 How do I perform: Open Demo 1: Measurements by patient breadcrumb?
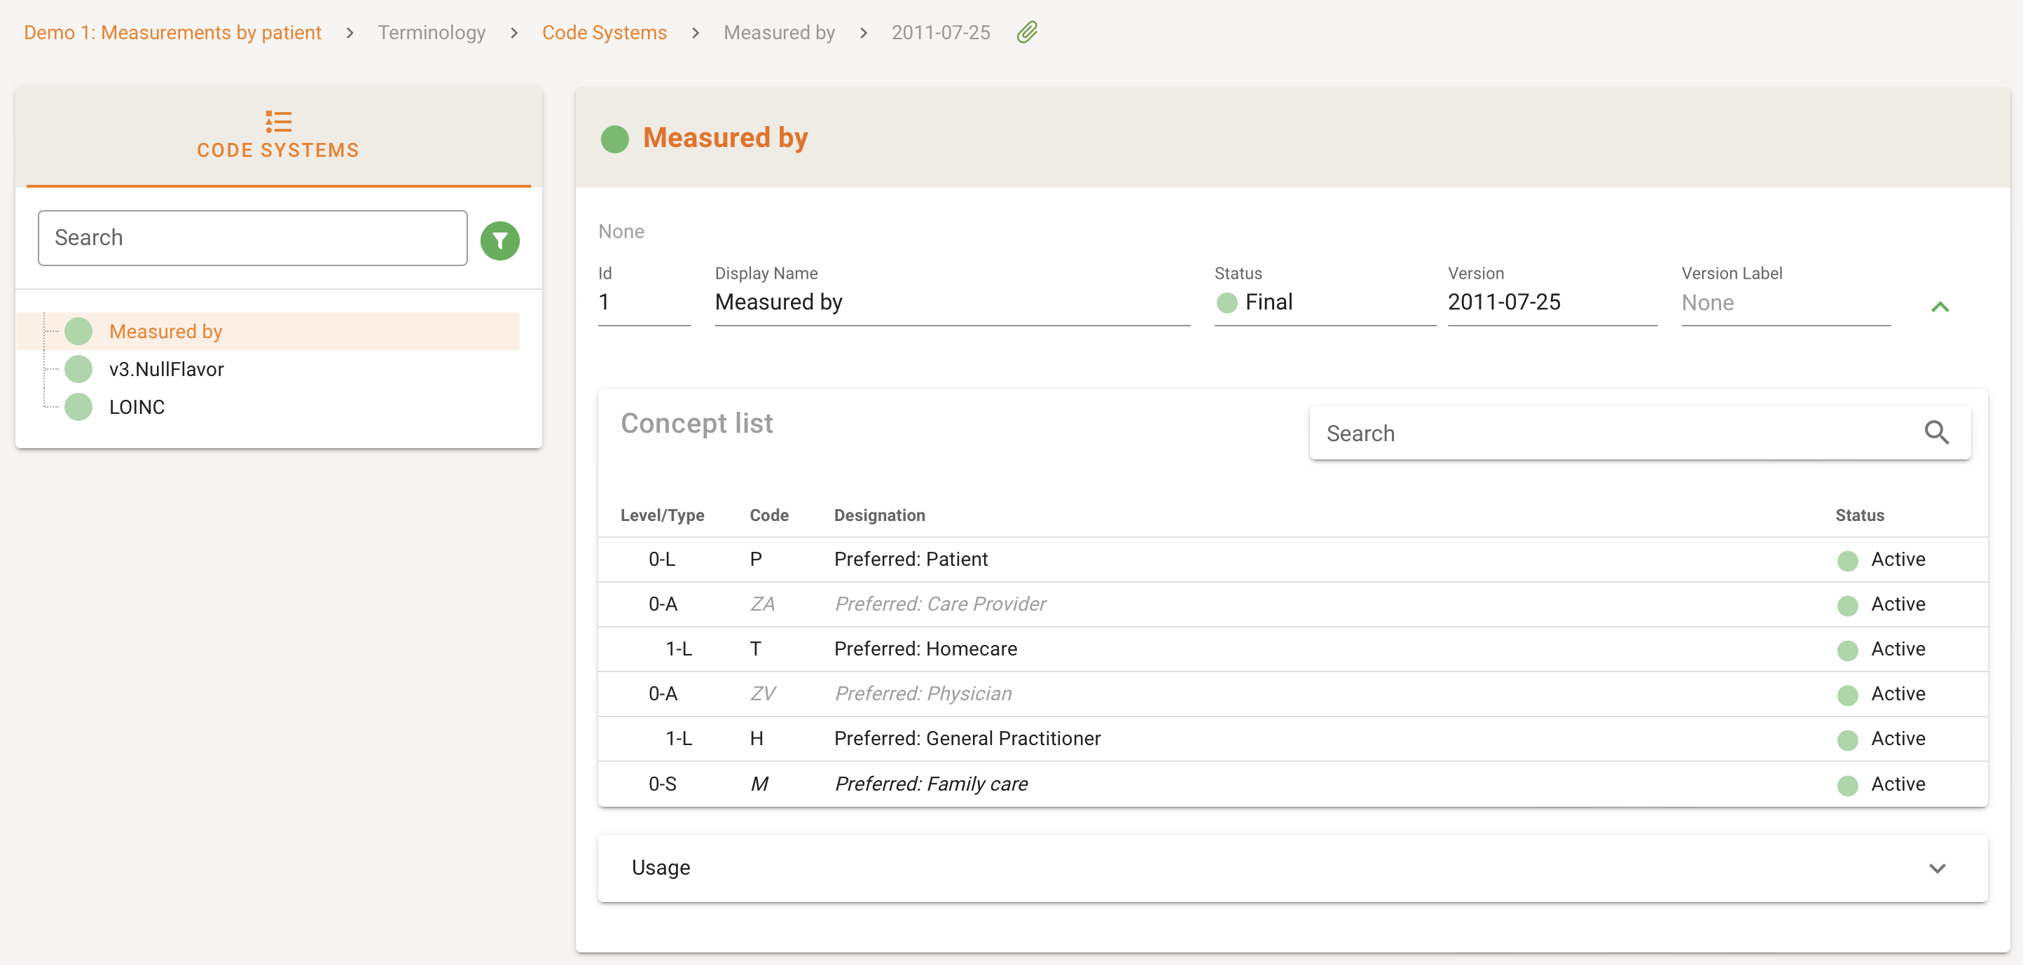(x=173, y=32)
